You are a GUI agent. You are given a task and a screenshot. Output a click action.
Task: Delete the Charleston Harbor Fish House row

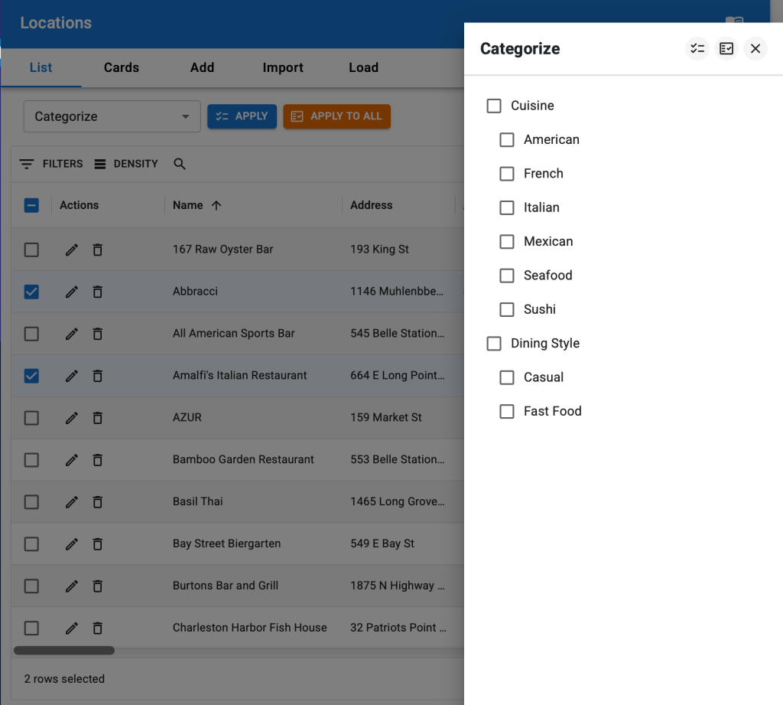point(98,628)
